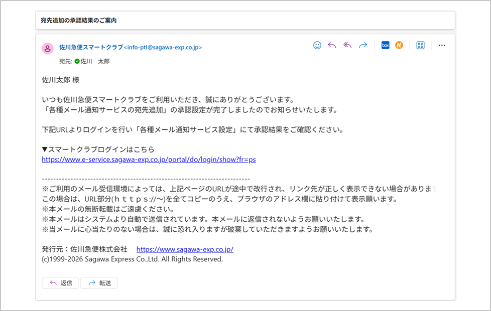491x311 pixels.
Task: Click the reply arrow icon in toolbar
Action: [x=332, y=45]
